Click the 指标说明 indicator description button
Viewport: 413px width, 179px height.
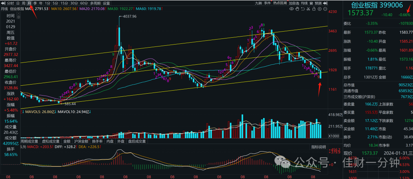tap(319, 147)
